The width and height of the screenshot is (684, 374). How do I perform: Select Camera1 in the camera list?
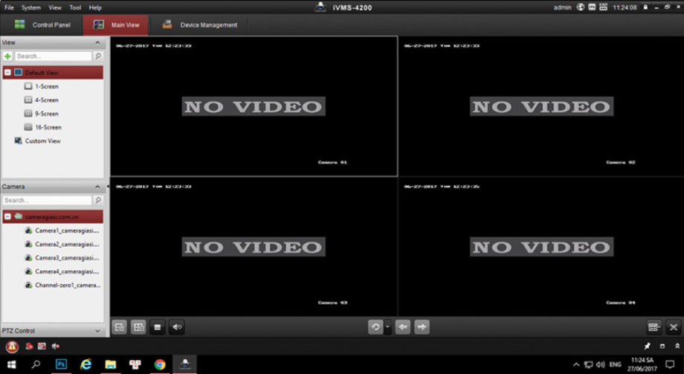coord(66,230)
